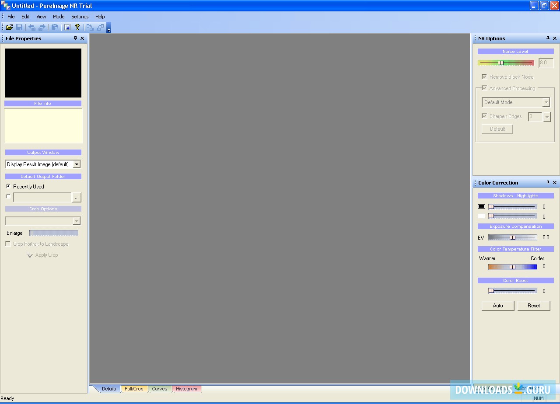Enable Crop Portrait to Landscape checkbox
Viewport: 560px width, 404px height.
[8, 244]
